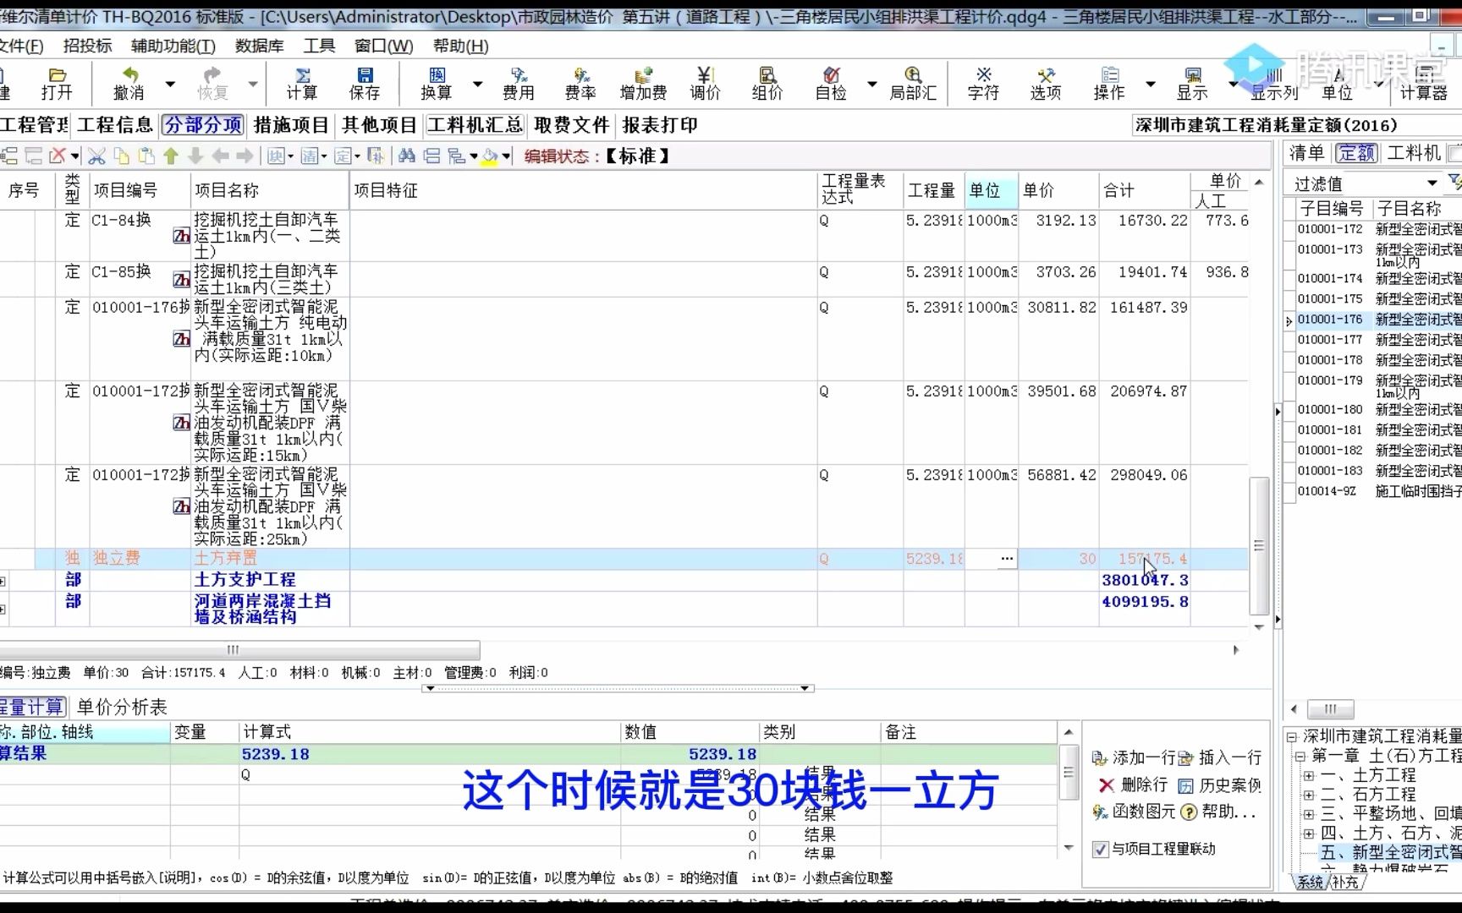The image size is (1462, 913).
Task: Open the 窗口(W) menu
Action: [384, 46]
